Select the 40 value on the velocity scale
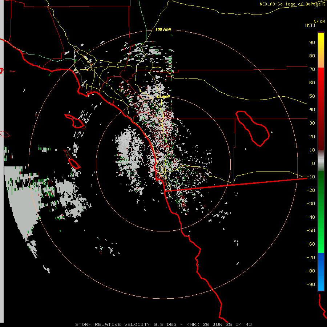This screenshot has width=327, height=327. [x=312, y=109]
